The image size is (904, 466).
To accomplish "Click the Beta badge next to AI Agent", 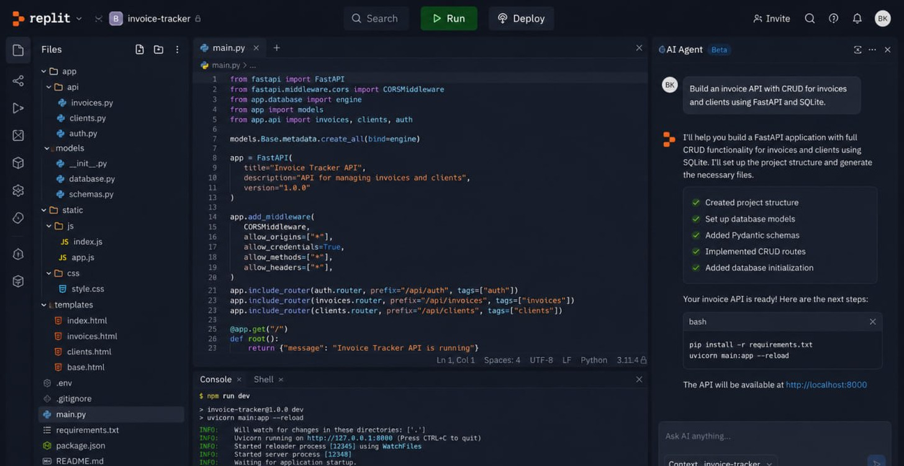I will [x=719, y=50].
